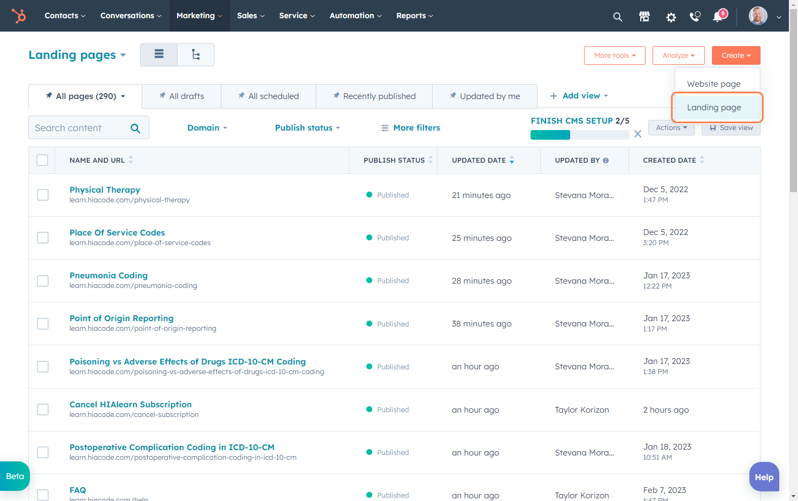This screenshot has height=501, width=798.
Task: Switch to the Recently published tab
Action: coord(374,96)
